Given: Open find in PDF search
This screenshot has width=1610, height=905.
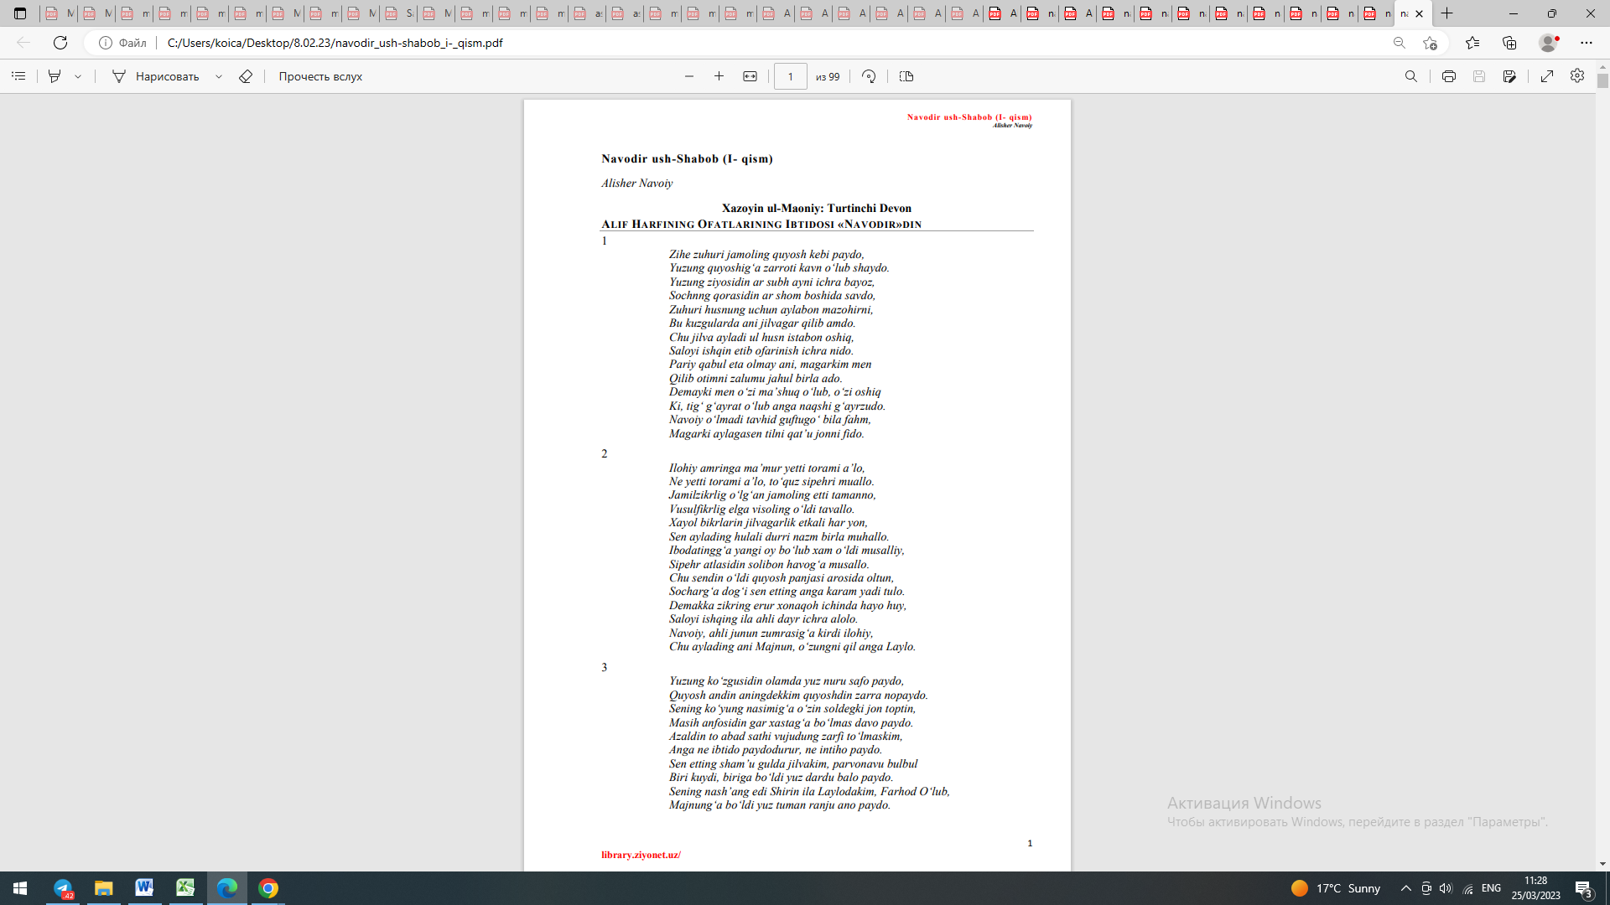Looking at the screenshot, I should tap(1411, 76).
